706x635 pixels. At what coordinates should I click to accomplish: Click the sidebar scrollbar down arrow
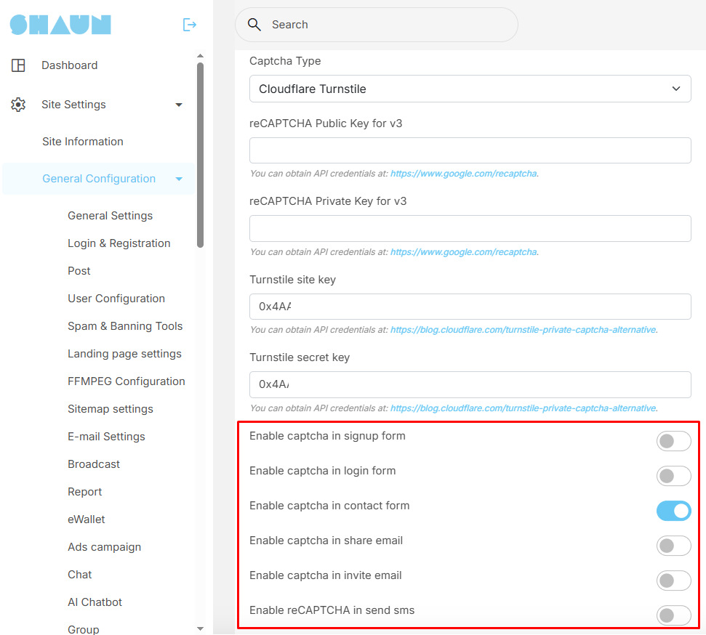200,628
